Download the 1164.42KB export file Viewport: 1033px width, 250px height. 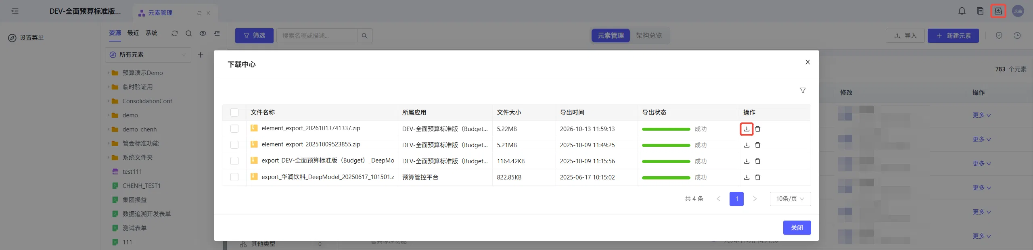click(x=747, y=161)
